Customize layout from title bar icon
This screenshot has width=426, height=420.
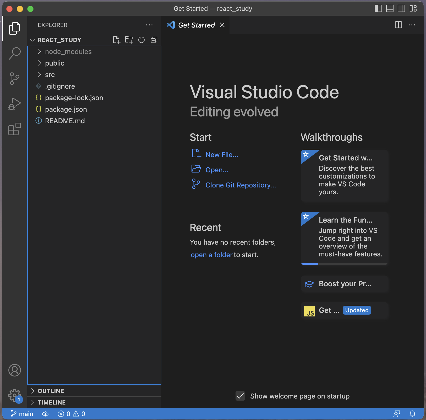pos(413,9)
